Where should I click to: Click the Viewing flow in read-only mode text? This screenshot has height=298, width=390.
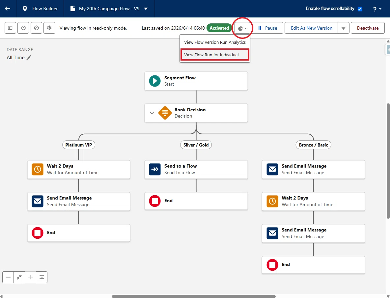pyautogui.click(x=93, y=28)
